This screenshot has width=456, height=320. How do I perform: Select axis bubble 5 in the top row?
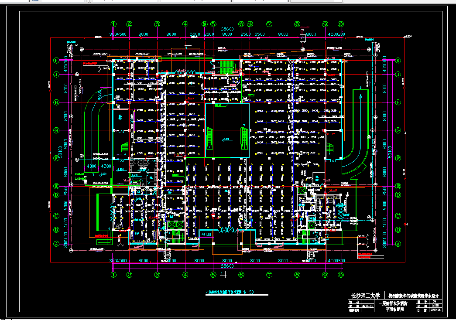tap(213, 24)
